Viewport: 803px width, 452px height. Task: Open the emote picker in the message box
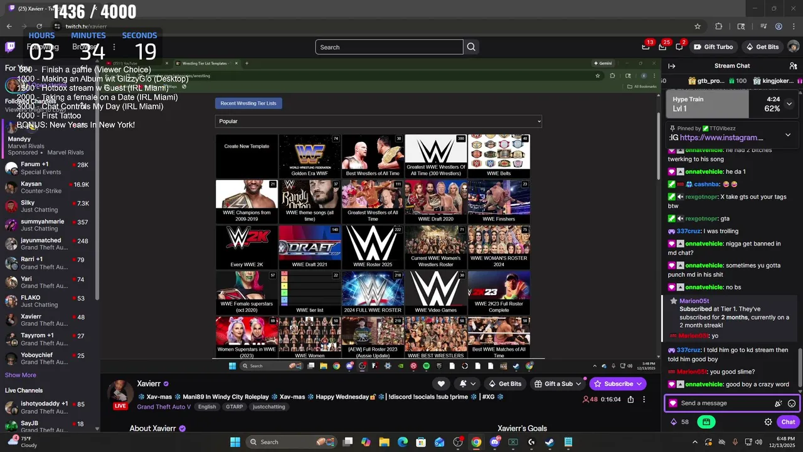792,404
